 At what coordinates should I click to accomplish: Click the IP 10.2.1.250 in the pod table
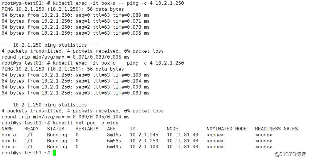point(144,141)
